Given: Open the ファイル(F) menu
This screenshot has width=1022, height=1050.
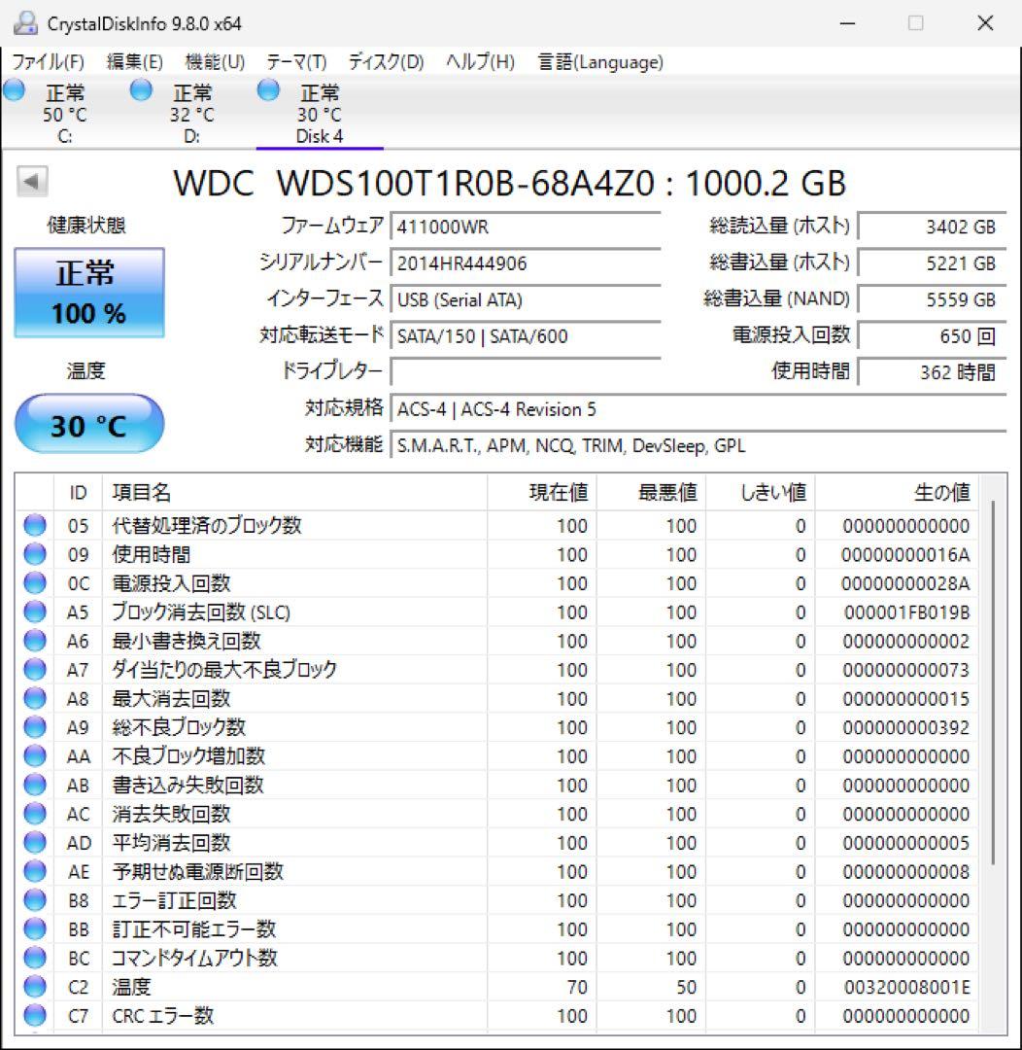Looking at the screenshot, I should click(49, 62).
